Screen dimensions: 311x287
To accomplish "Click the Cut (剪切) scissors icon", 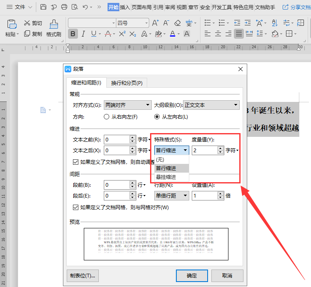I will (x=27, y=23).
